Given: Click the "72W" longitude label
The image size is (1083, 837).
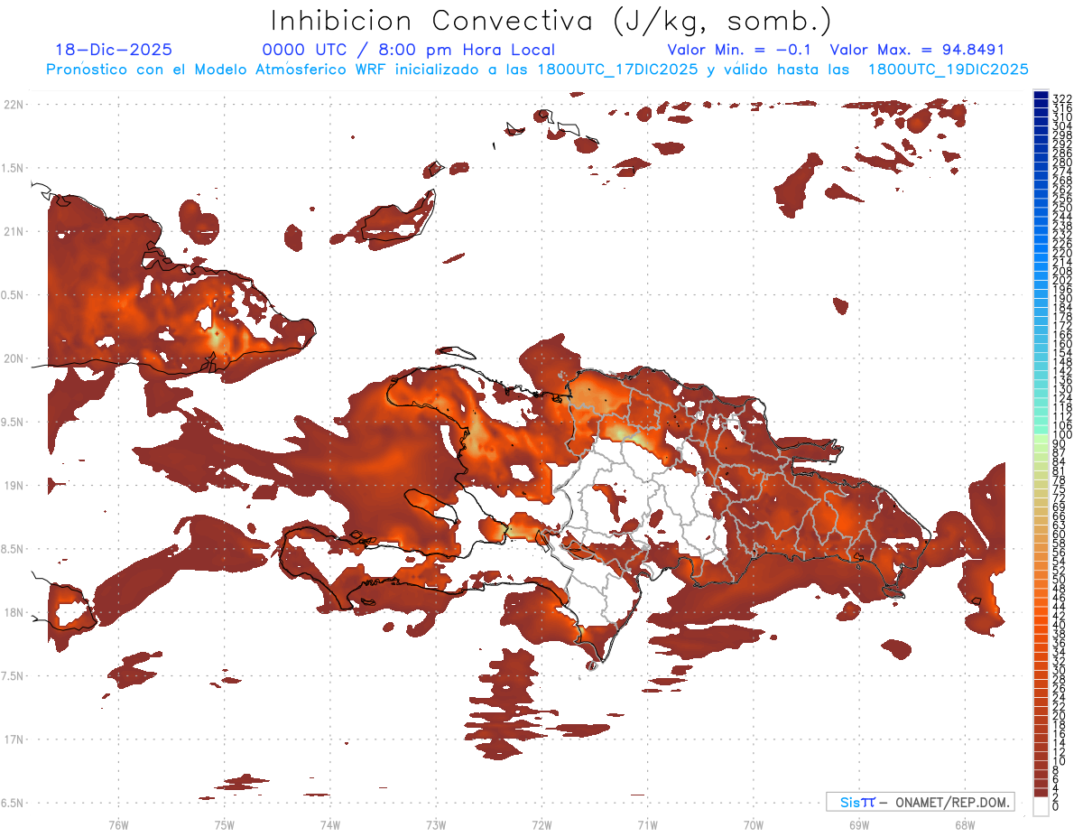Looking at the screenshot, I should click(x=541, y=823).
